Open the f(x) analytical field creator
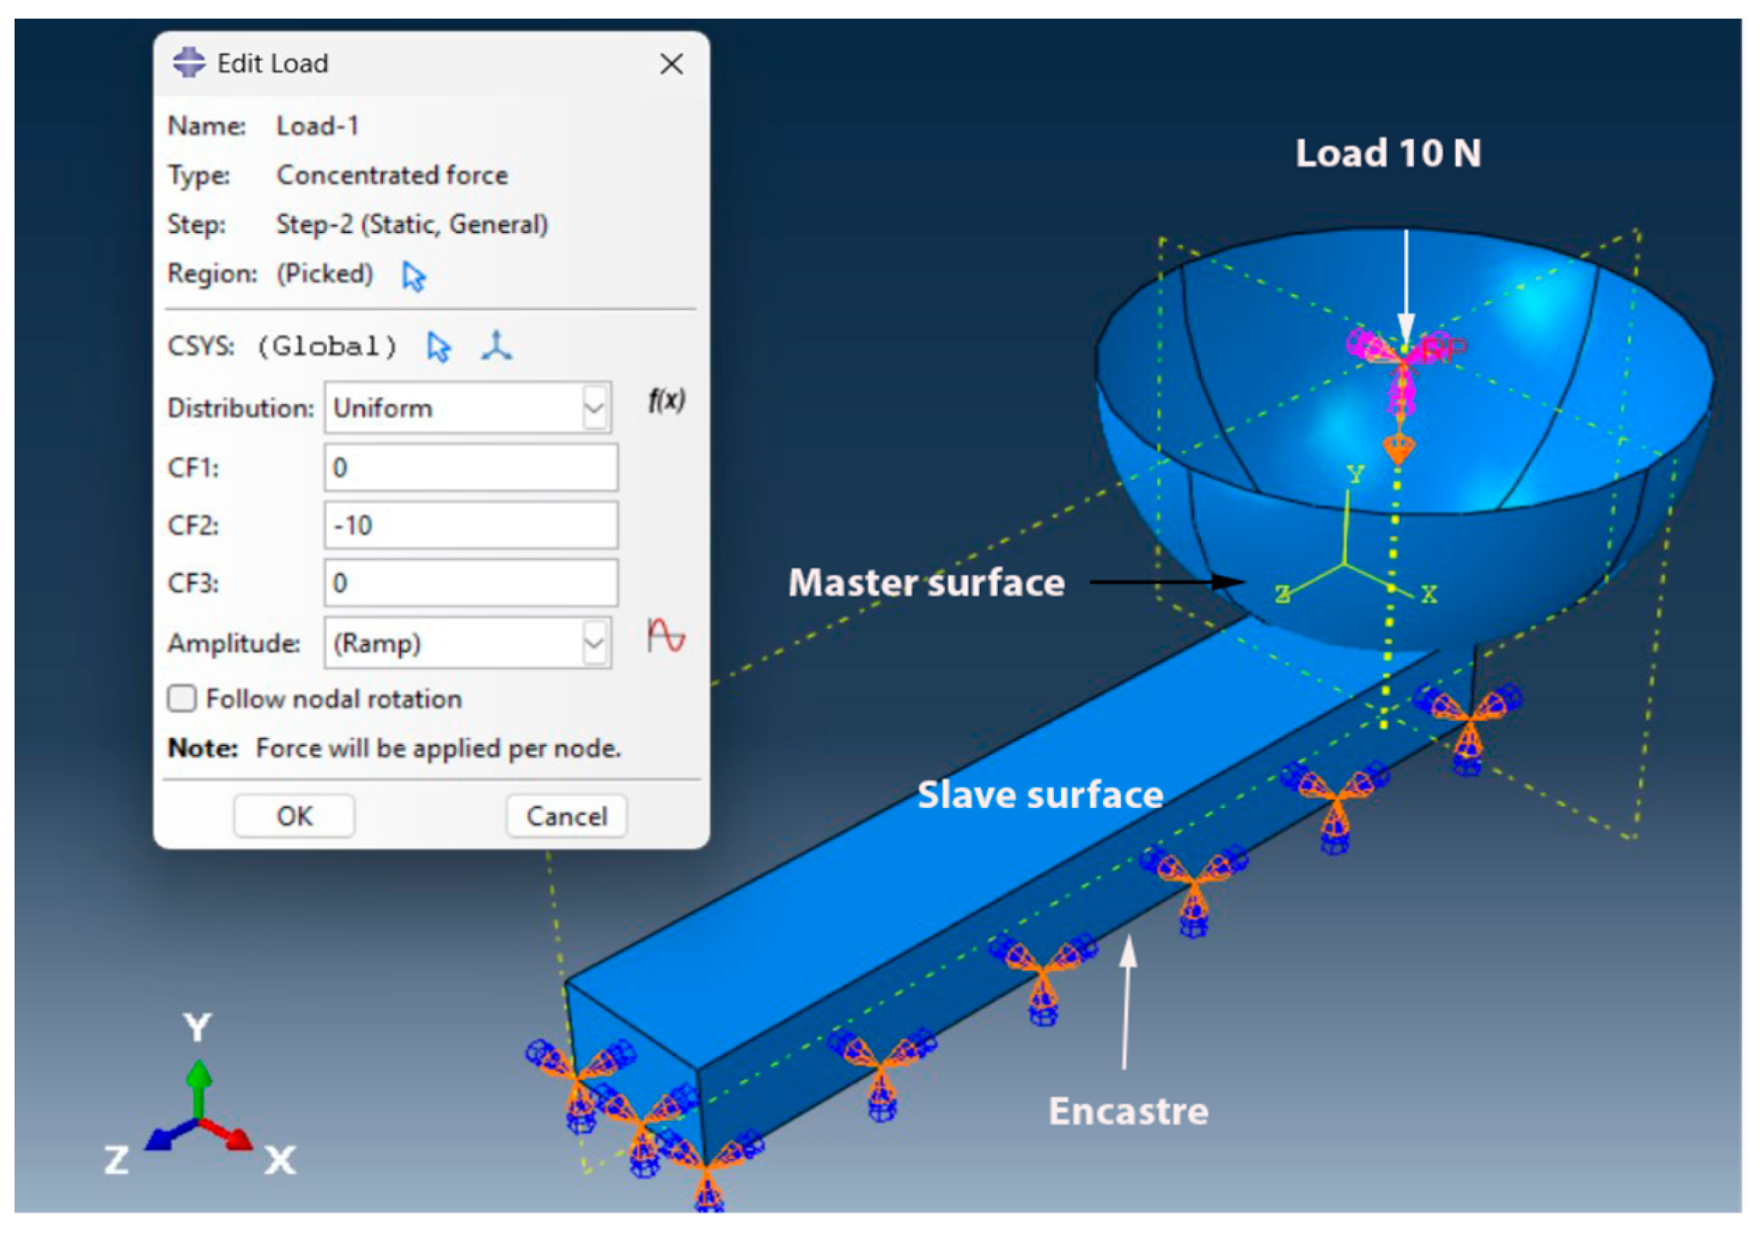1760x1235 pixels. (x=666, y=400)
